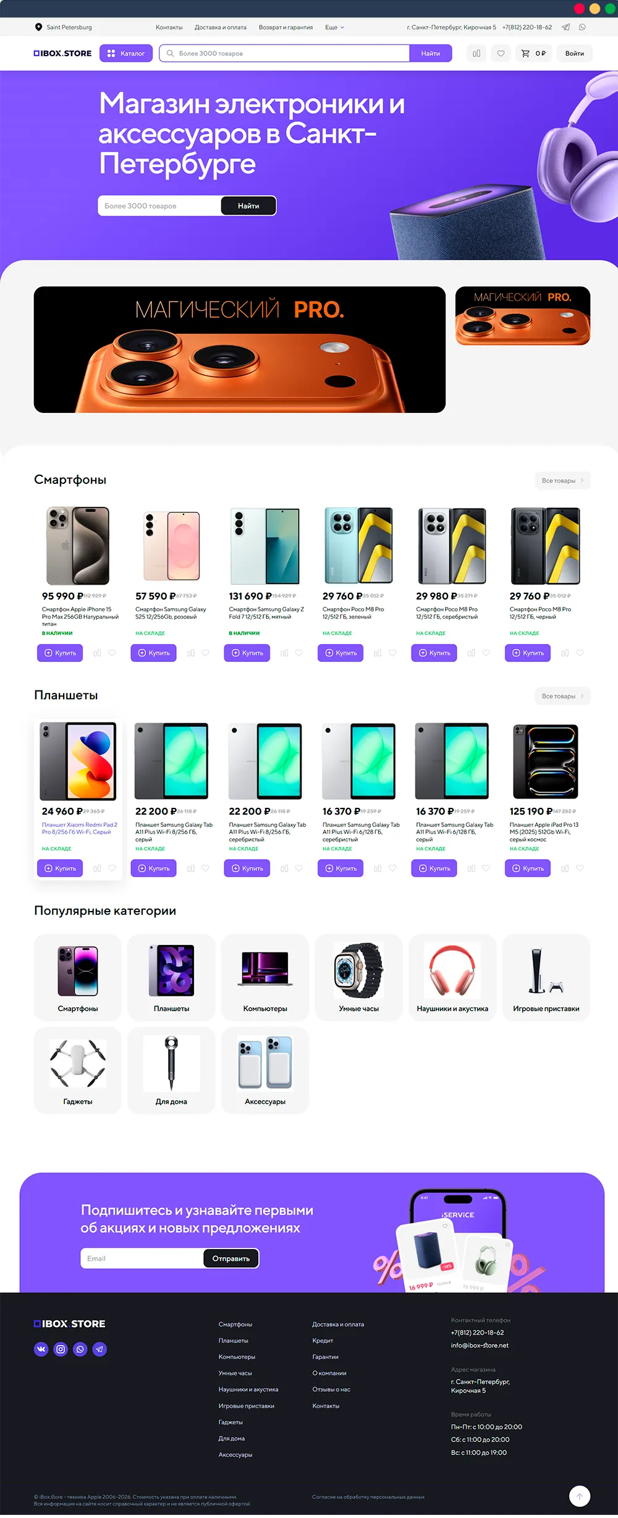Viewport: 618px width, 1518px height.
Task: Click the Email field in the subscribe section
Action: 142,1258
